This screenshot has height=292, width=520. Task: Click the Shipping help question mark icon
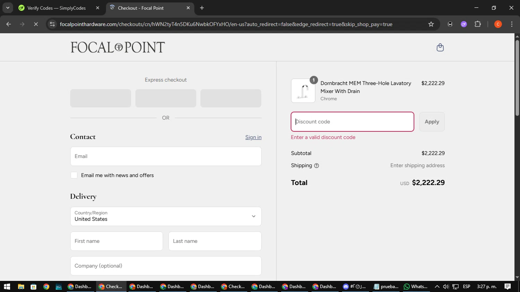click(x=316, y=166)
